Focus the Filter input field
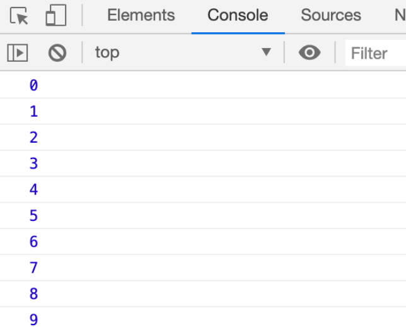This screenshot has width=406, height=327. point(376,53)
